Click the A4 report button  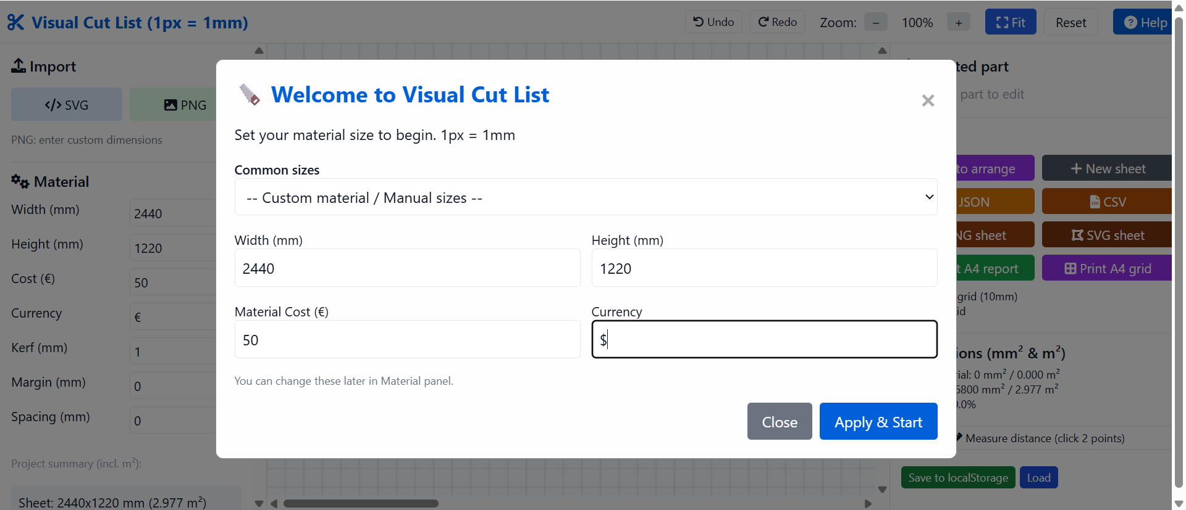pos(995,268)
